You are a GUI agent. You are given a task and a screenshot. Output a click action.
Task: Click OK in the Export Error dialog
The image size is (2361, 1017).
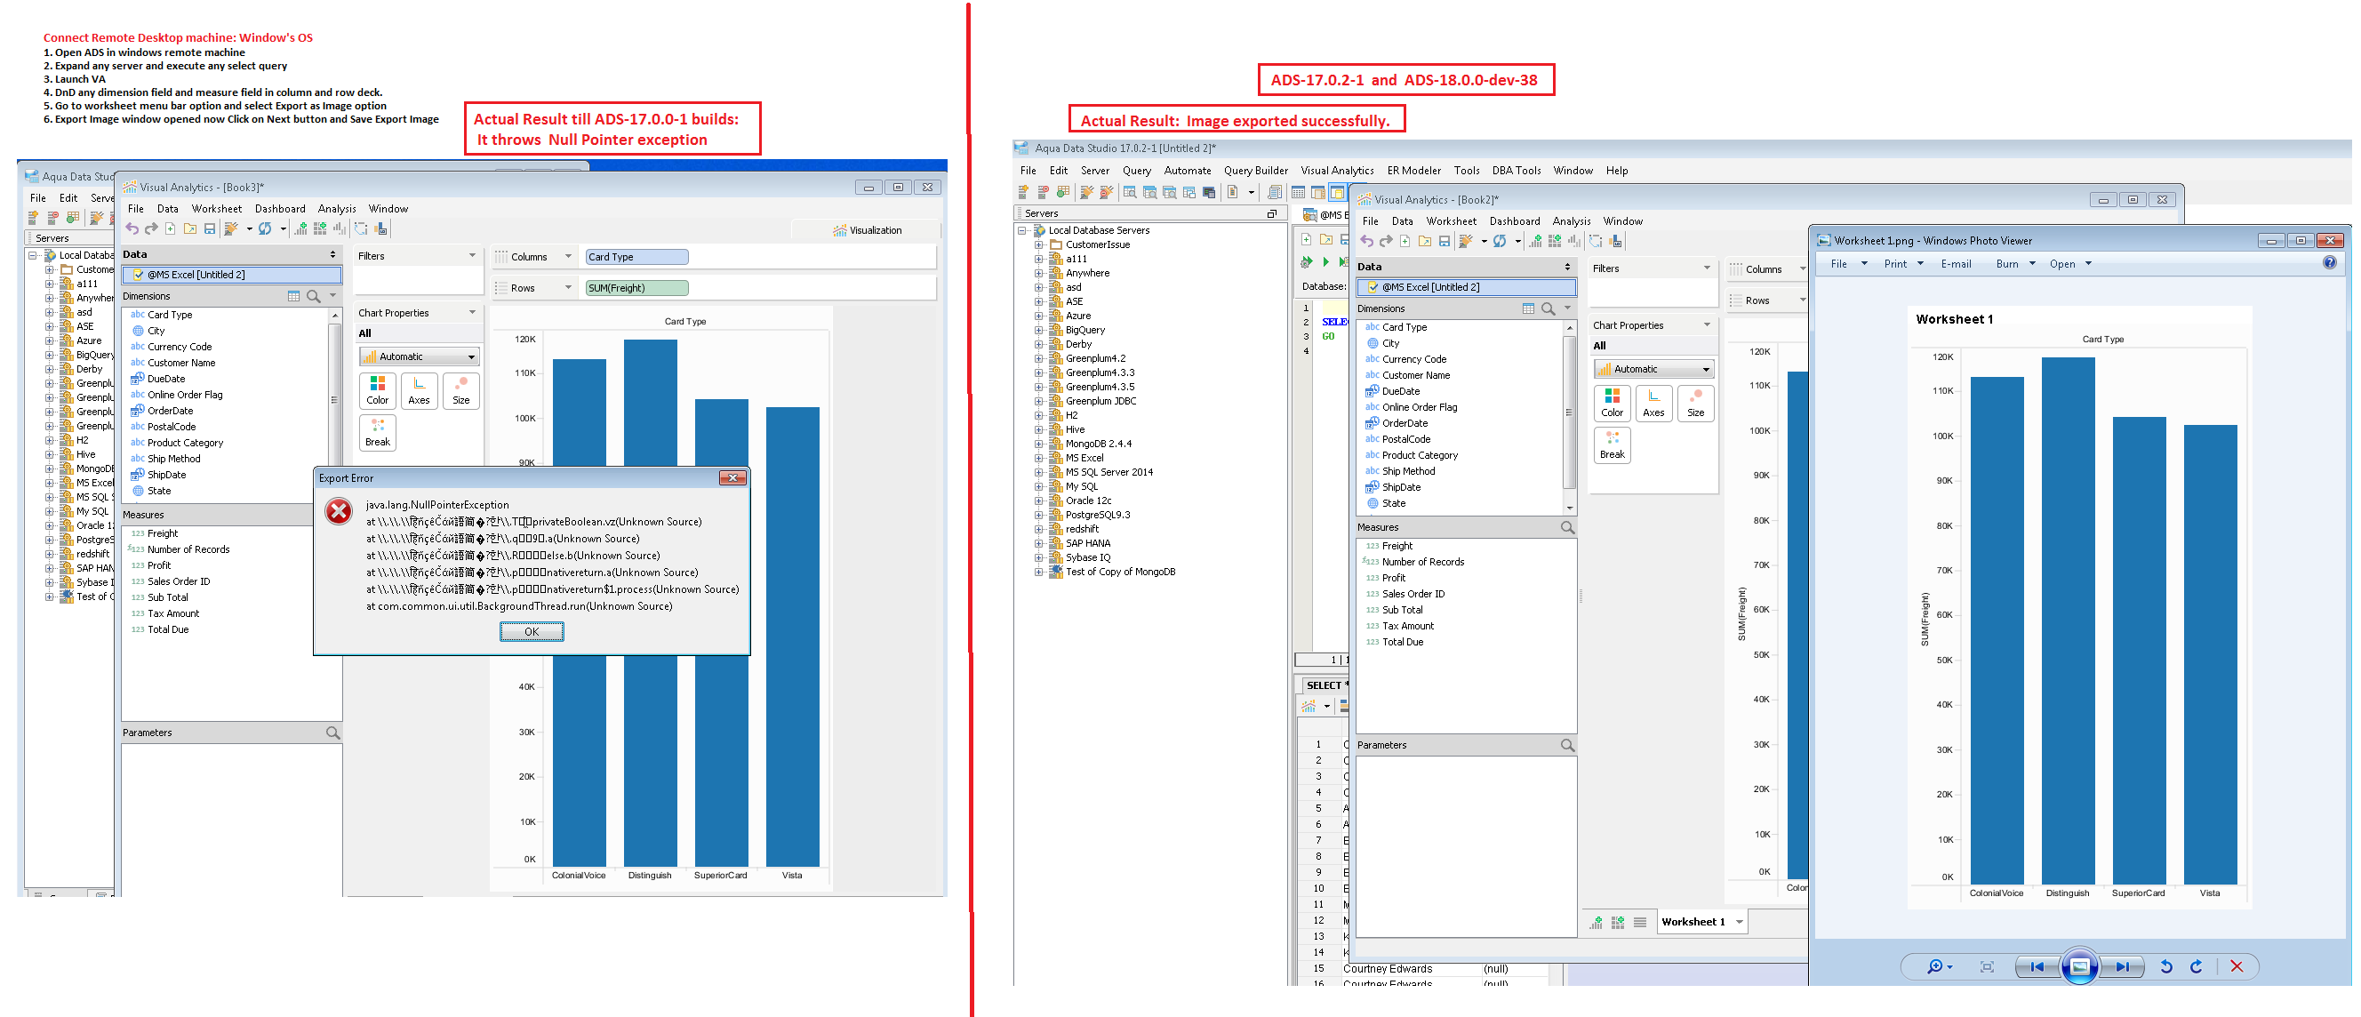531,631
